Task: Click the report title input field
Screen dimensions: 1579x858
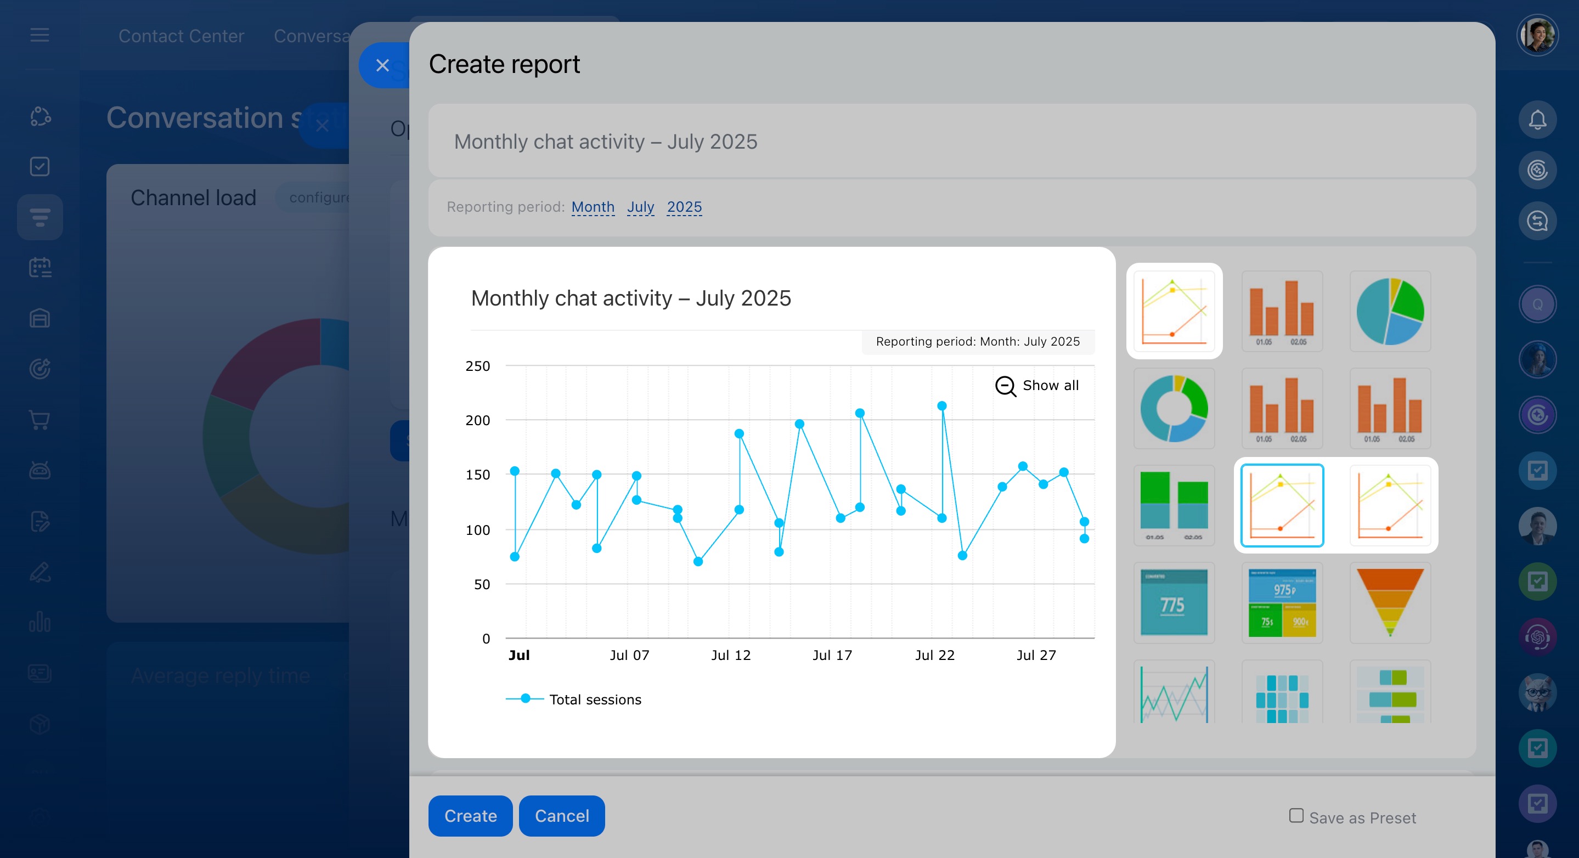Action: click(951, 142)
